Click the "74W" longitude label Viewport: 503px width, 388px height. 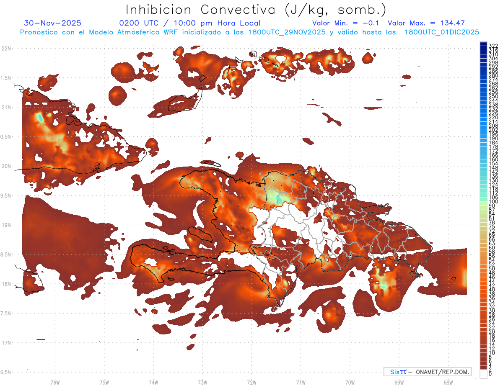pos(153,382)
